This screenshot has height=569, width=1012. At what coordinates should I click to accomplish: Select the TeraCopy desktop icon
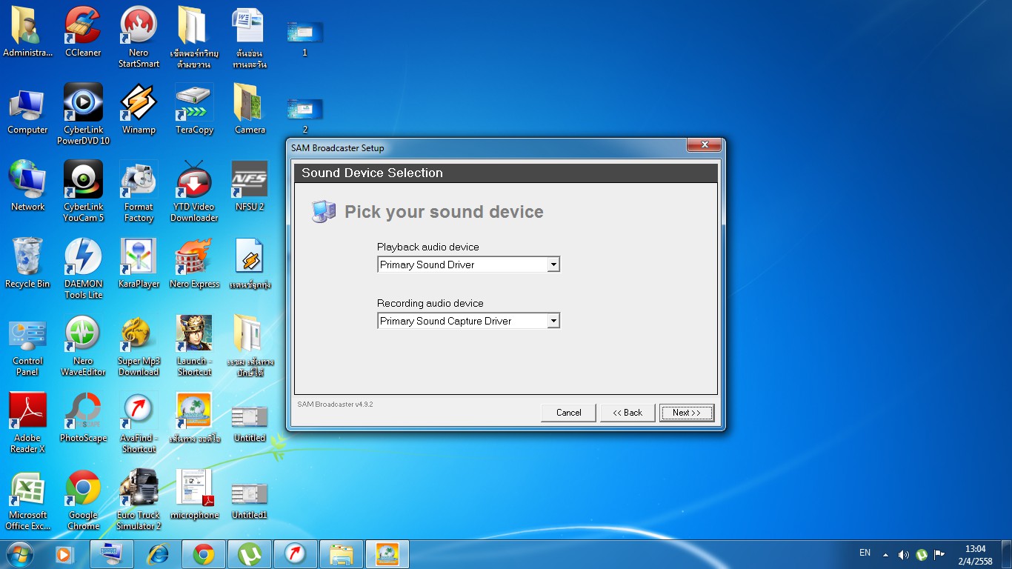pos(194,110)
